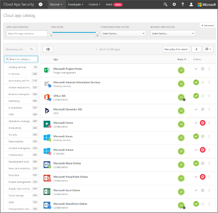
Task: Click the risk score slider track
Action: [74, 32]
